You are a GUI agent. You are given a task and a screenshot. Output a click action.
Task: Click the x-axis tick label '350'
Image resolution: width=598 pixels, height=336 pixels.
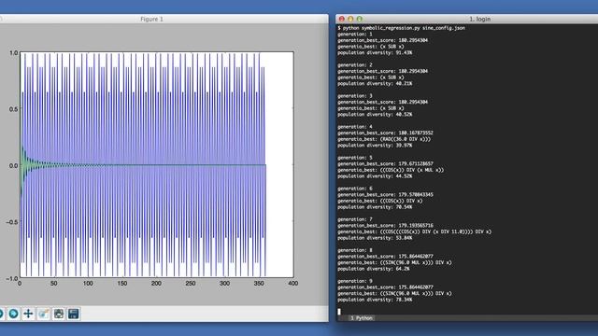click(x=259, y=283)
